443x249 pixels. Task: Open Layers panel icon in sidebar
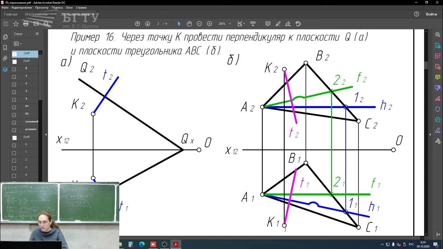[5, 69]
